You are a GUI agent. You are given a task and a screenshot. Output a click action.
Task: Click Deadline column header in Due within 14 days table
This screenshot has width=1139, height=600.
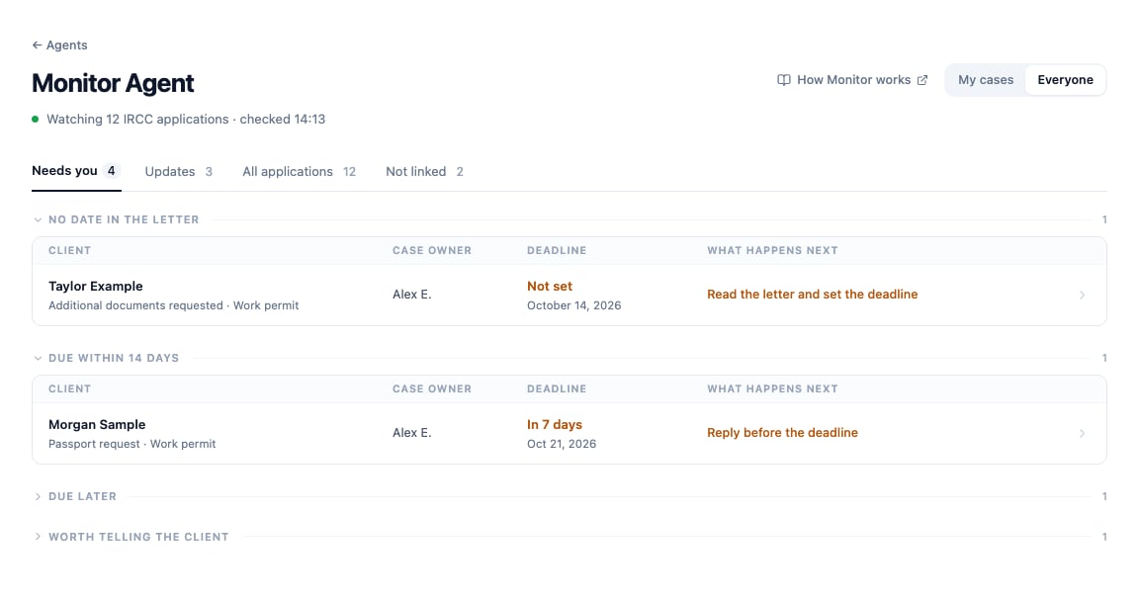[557, 389]
